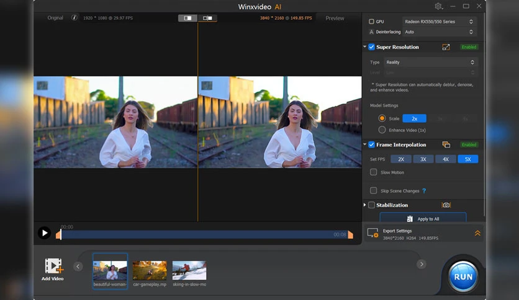
Task: Select the Scale radio button
Action: click(382, 118)
